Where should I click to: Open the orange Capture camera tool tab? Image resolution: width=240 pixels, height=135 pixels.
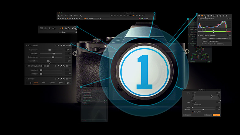click(x=202, y=16)
